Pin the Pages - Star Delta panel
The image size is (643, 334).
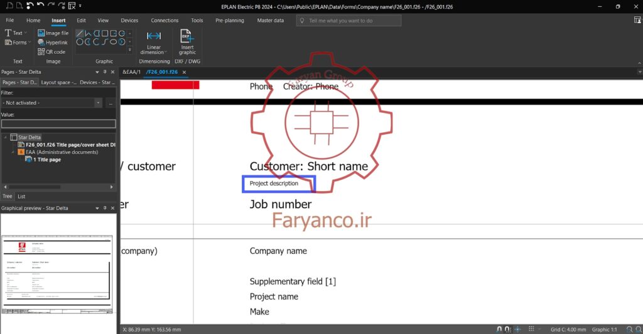[x=105, y=72]
